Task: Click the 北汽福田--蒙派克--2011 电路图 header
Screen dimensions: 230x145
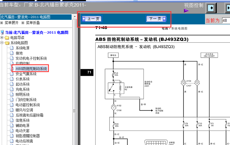Action: tap(36, 17)
